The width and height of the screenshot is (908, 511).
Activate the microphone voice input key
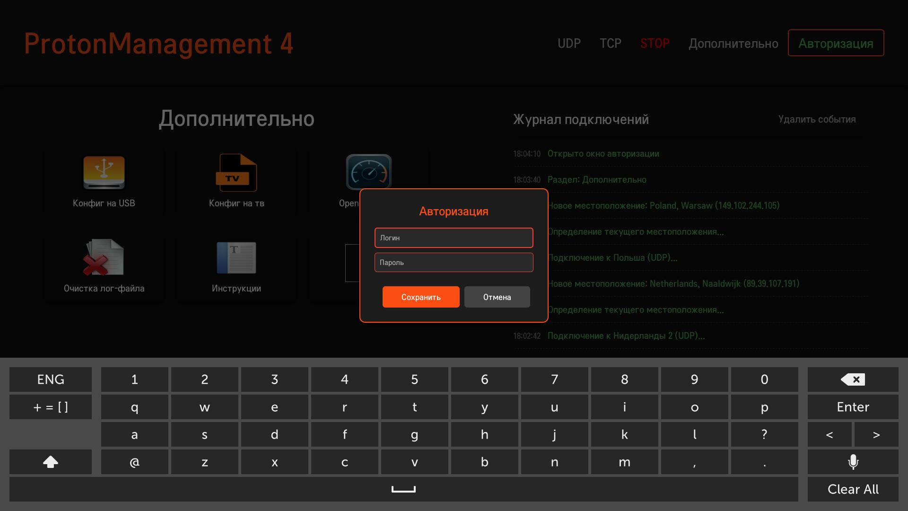[853, 462]
